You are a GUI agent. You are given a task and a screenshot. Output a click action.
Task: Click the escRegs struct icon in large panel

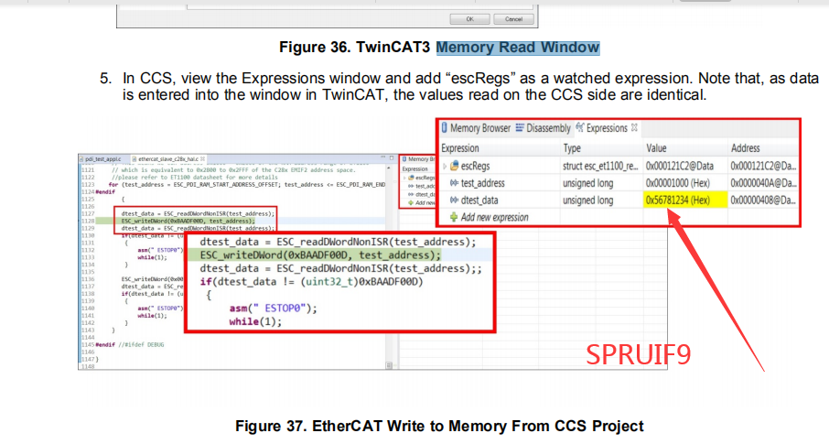pos(454,167)
